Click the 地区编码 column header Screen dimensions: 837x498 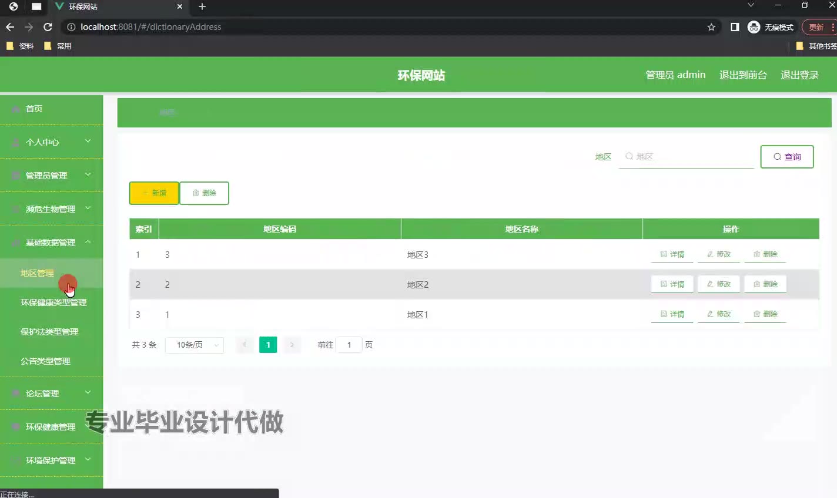(x=280, y=229)
